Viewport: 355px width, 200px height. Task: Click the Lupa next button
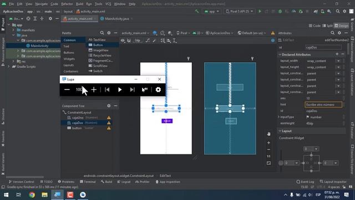click(x=132, y=89)
